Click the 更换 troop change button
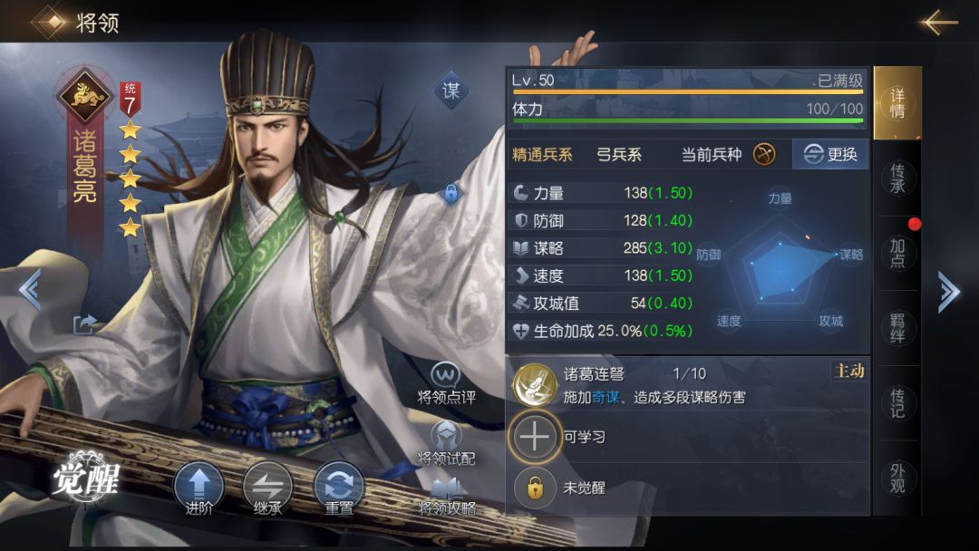Screen dimensions: 979x551 [x=829, y=154]
